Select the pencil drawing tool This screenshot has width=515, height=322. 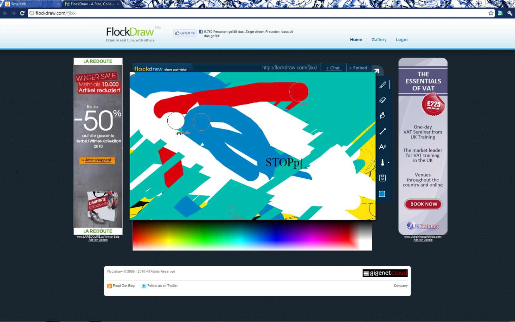[382, 85]
